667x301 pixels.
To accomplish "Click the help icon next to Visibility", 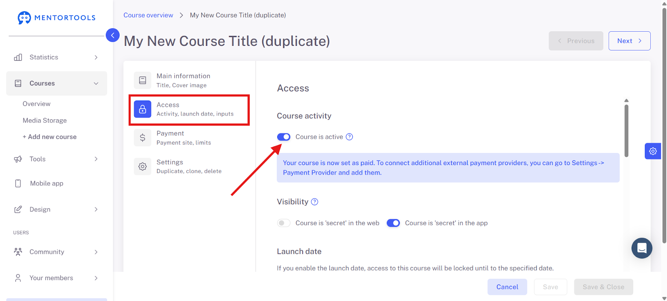I will (315, 202).
